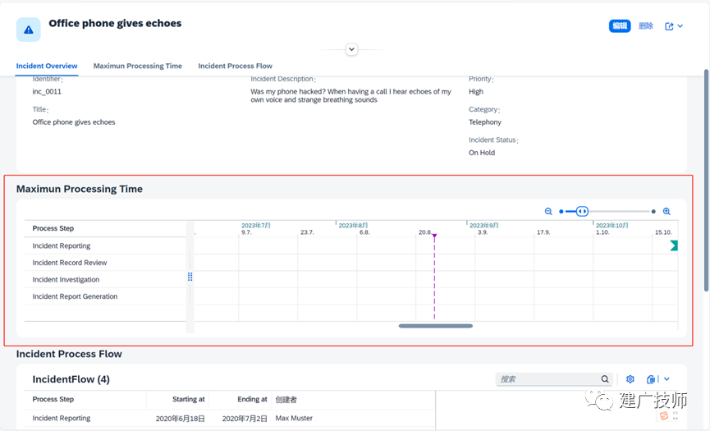Screen dimensions: 710x431
Task: Open IncidentFlow table settings gear
Action: pos(630,379)
